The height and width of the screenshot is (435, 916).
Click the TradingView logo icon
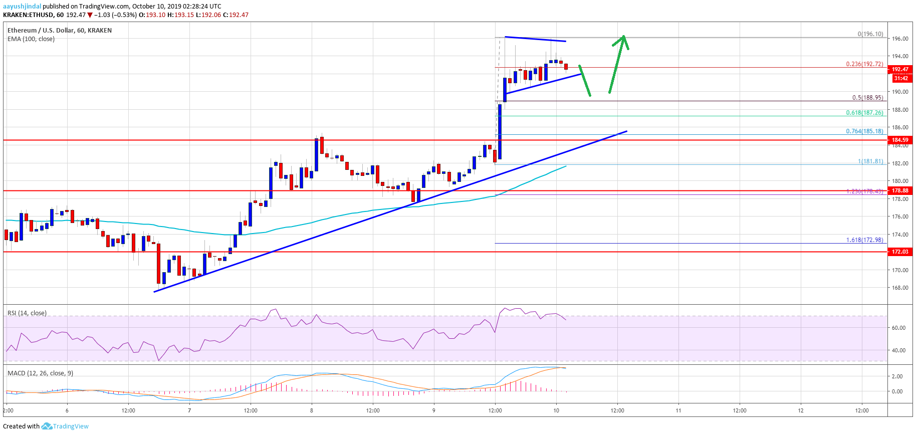point(47,426)
